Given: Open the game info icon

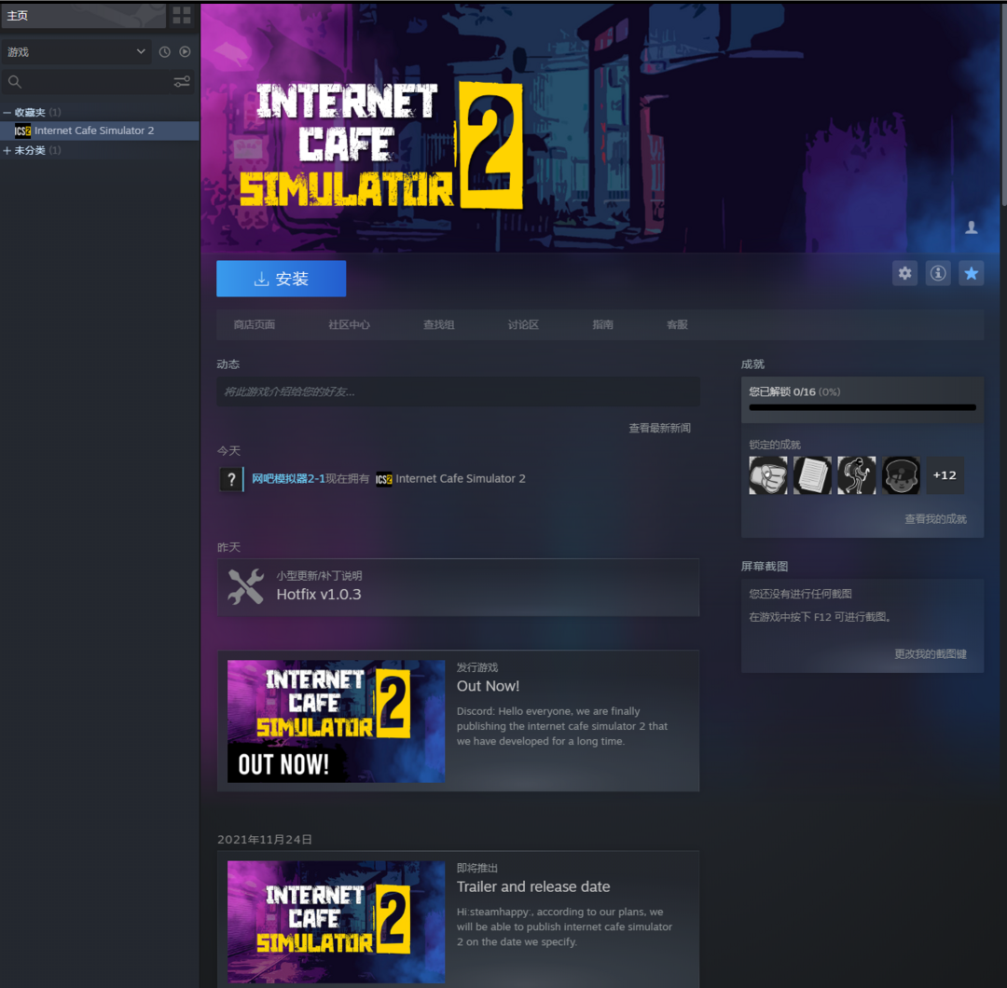Looking at the screenshot, I should point(938,273).
